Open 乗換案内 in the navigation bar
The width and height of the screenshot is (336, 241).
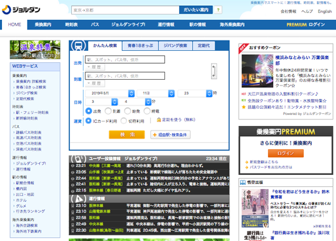tap(43, 24)
